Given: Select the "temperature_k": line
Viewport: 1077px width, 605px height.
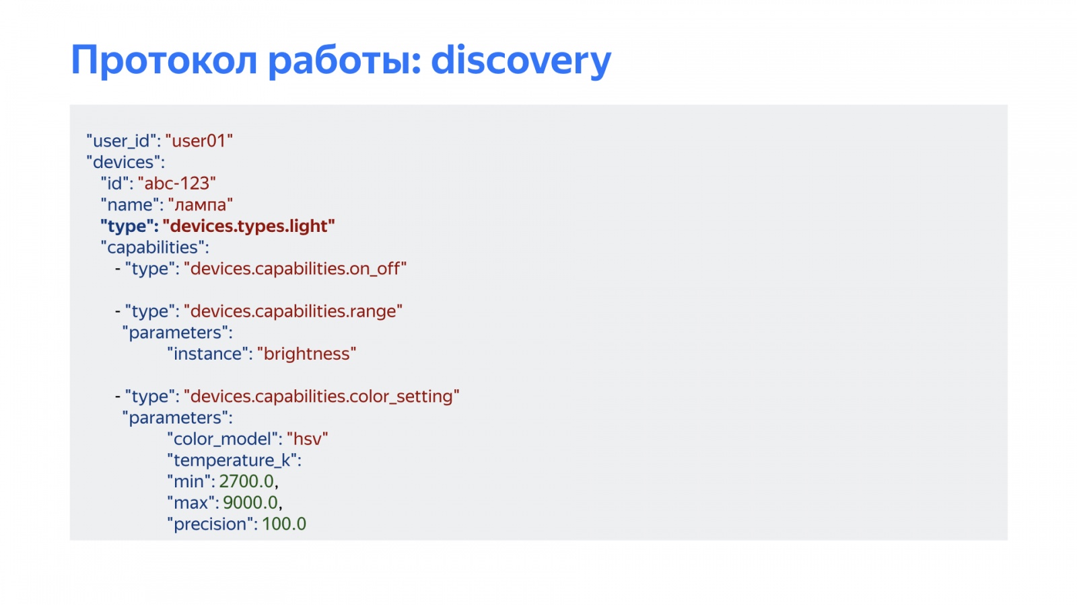Looking at the screenshot, I should (234, 460).
